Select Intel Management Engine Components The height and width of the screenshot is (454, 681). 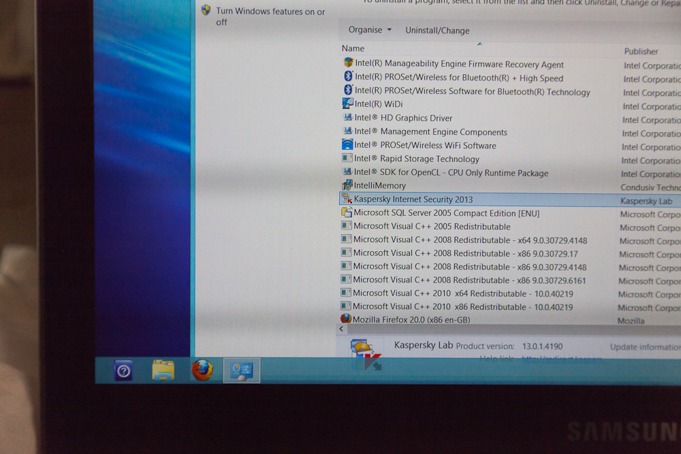tap(430, 131)
